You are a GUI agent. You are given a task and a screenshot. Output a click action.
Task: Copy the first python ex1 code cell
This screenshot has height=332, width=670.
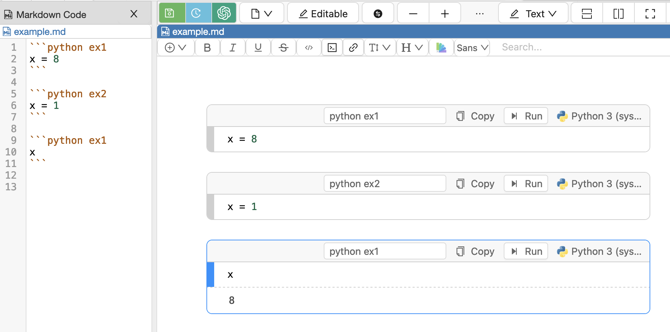475,116
